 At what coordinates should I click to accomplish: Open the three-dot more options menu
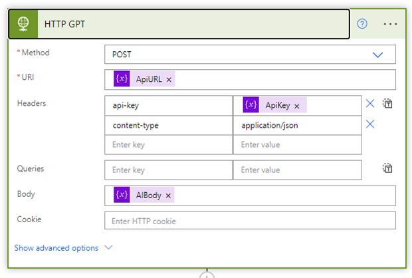[x=390, y=24]
